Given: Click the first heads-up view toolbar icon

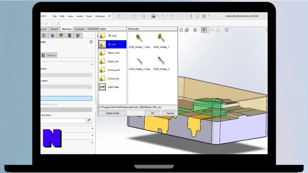Looking at the screenshot, I should 181,30.
